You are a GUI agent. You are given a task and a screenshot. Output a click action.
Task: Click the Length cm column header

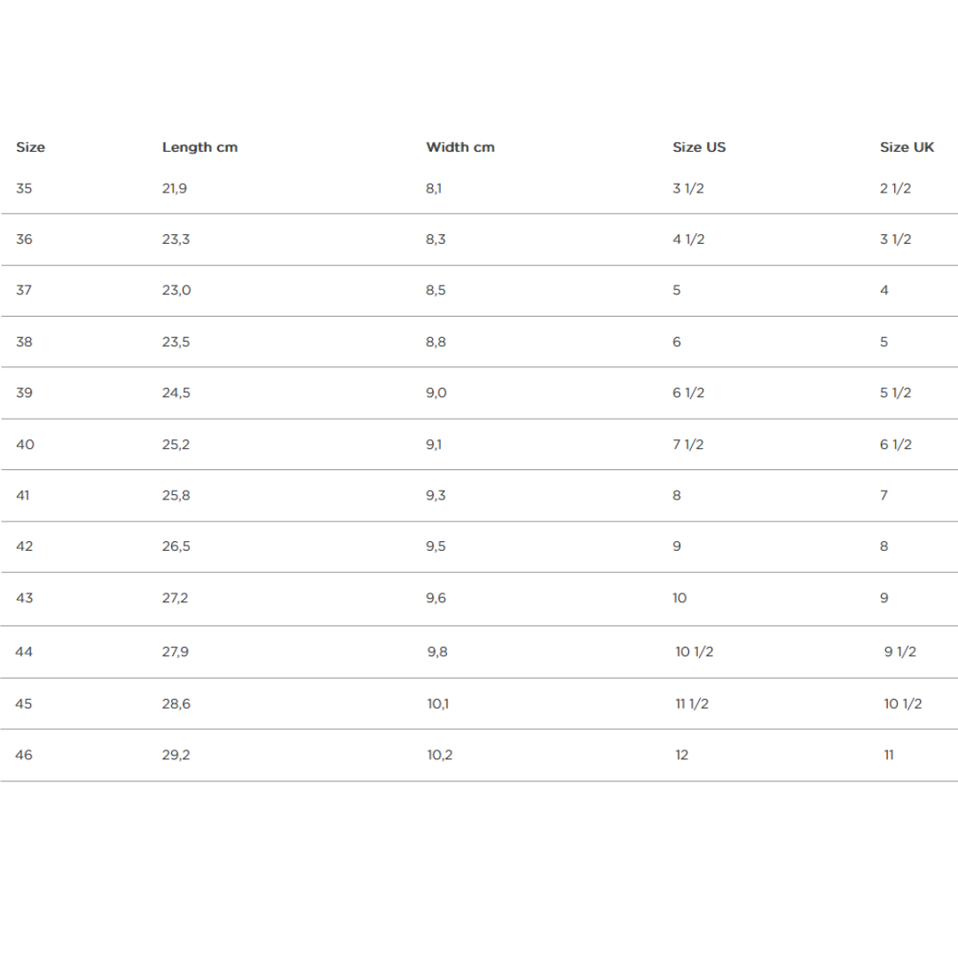(200, 147)
